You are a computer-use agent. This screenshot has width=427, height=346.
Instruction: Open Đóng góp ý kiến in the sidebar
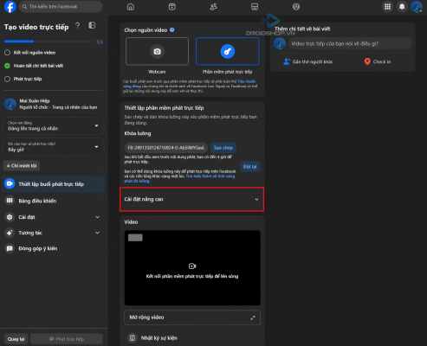pos(54,248)
